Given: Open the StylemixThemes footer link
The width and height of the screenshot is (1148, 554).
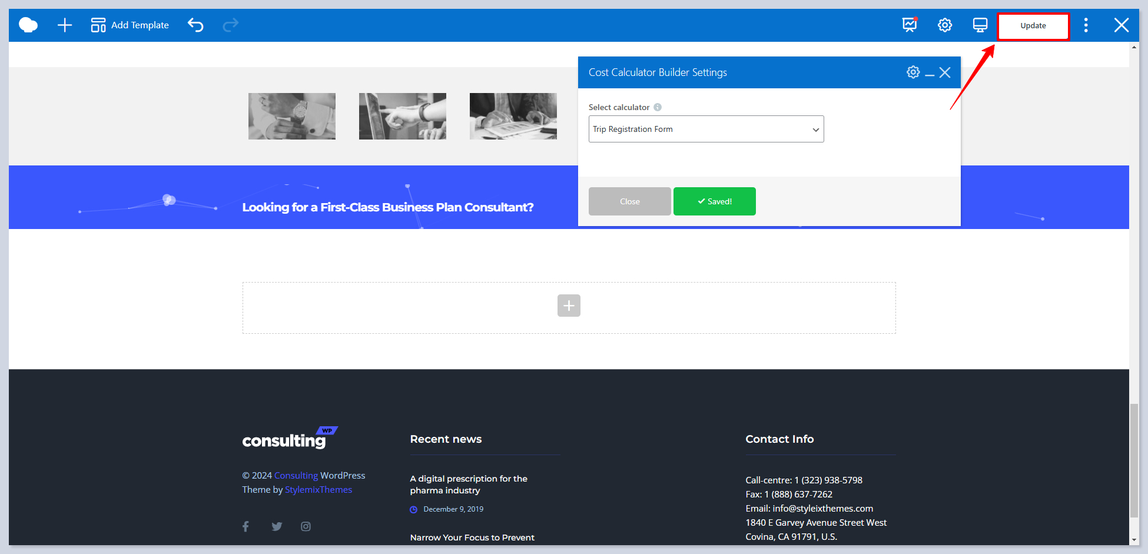Looking at the screenshot, I should (318, 490).
